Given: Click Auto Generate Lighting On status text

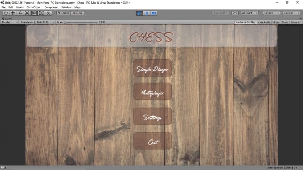Looking at the screenshot, I should 282,168.
